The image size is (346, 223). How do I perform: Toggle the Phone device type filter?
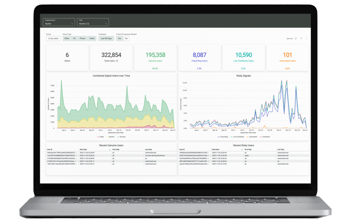point(82,38)
